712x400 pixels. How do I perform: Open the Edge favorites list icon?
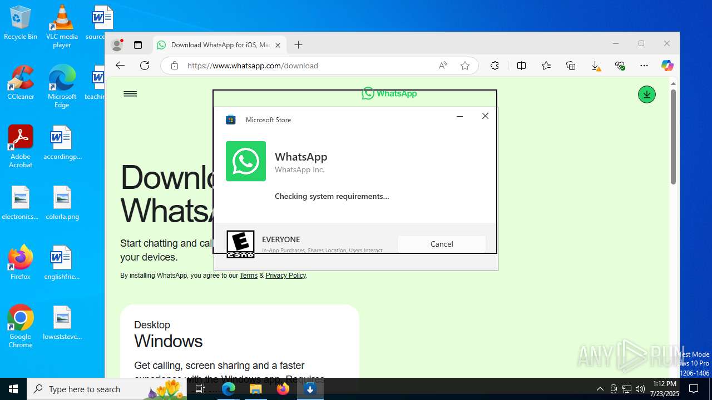(x=546, y=66)
